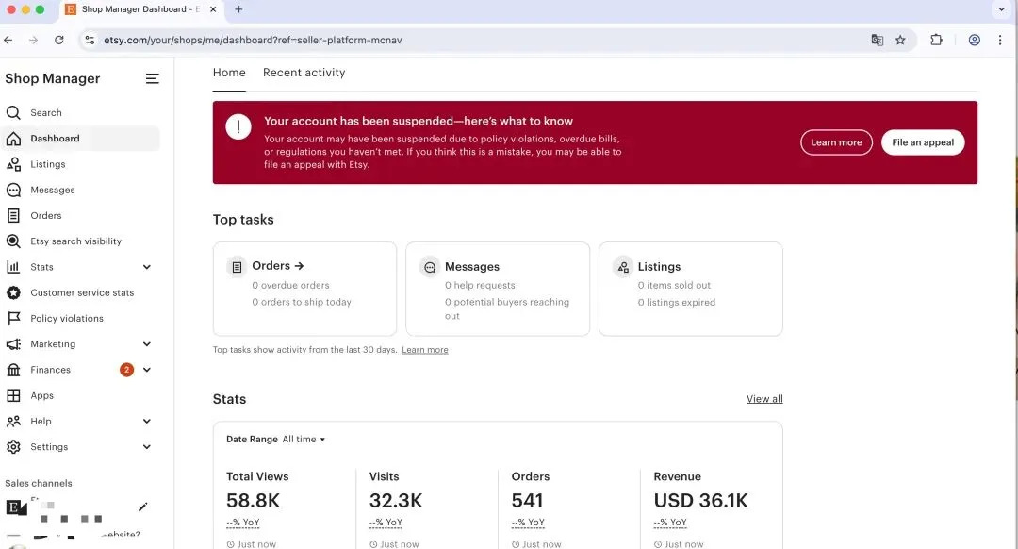Switch to the Recent activity tab
This screenshot has width=1018, height=549.
coord(304,73)
